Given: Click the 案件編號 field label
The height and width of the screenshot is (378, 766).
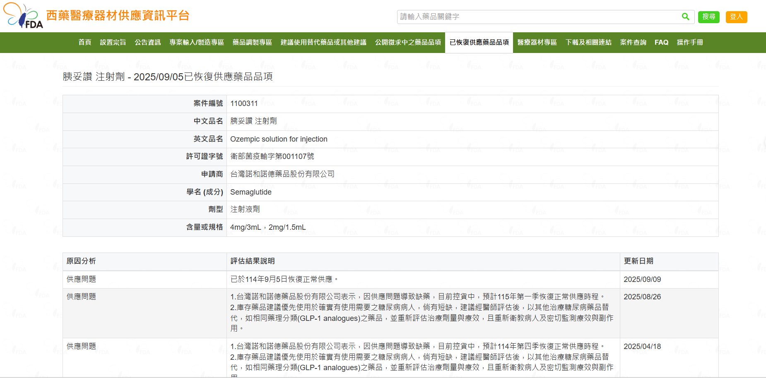Looking at the screenshot, I should coord(208,104).
